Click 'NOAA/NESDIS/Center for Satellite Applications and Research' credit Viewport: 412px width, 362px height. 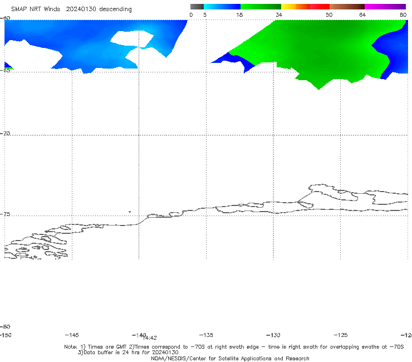(x=230, y=358)
